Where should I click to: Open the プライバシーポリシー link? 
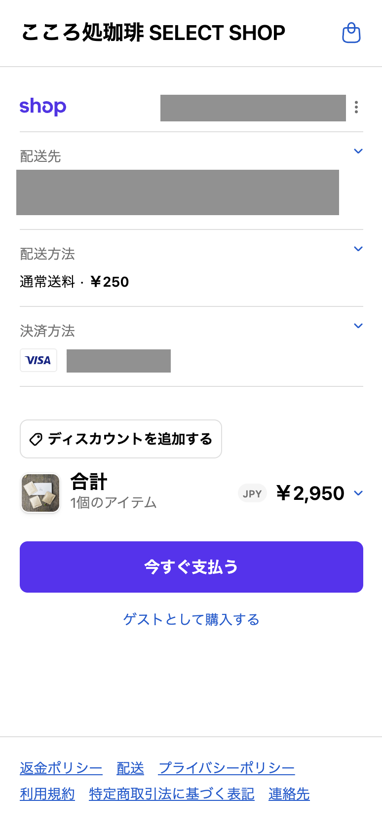pyautogui.click(x=227, y=768)
